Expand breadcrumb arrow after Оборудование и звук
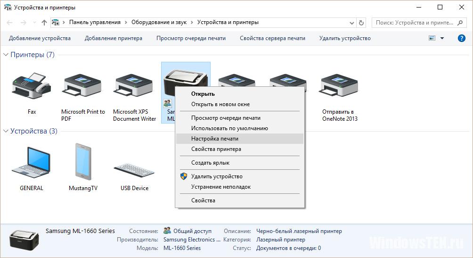Image resolution: width=473 pixels, height=258 pixels. coord(192,22)
